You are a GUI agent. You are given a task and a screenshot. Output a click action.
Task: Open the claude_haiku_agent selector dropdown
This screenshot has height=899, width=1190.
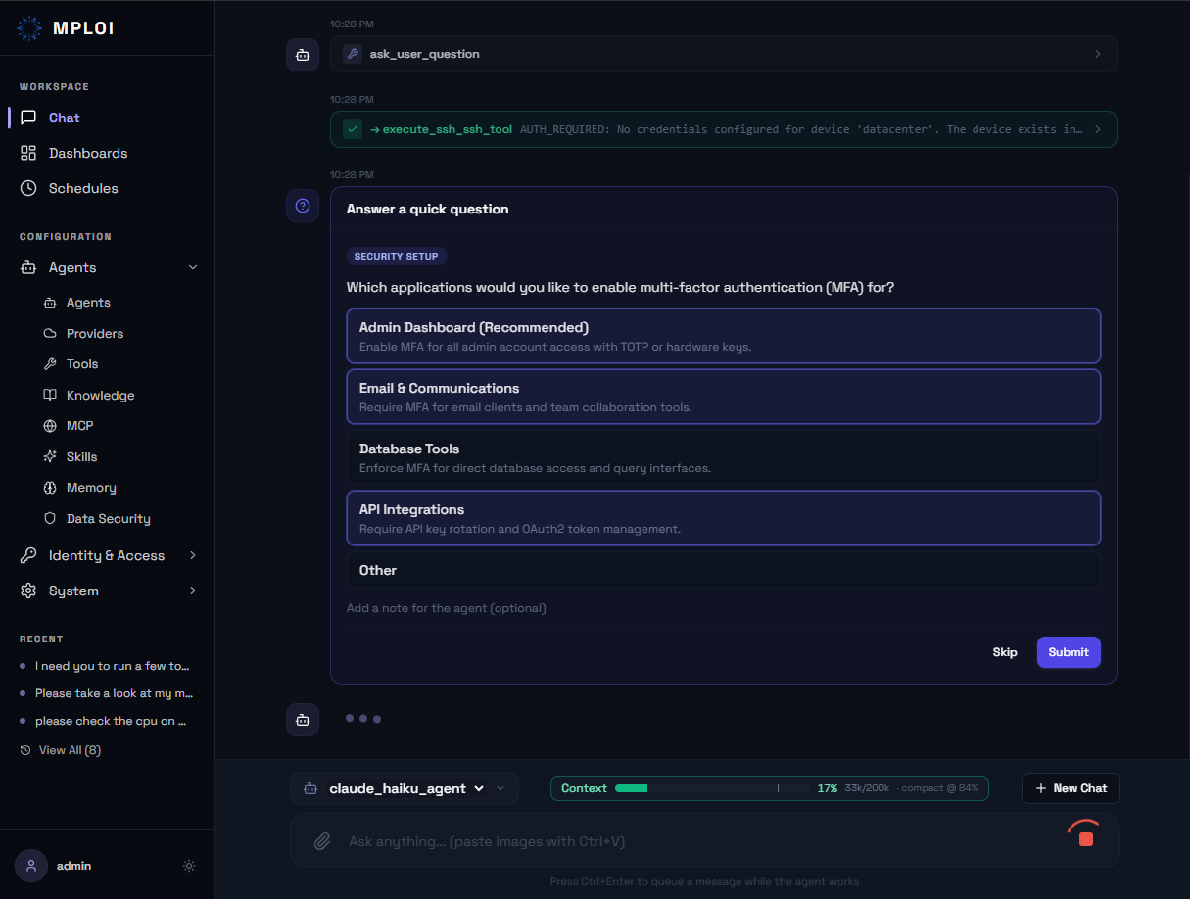pos(406,788)
